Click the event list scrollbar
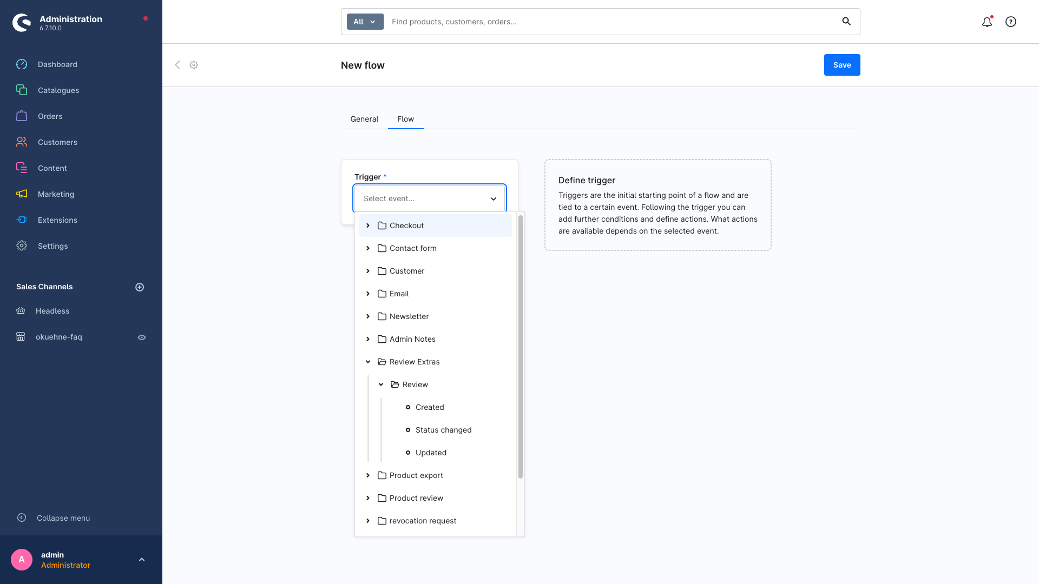 coord(521,347)
